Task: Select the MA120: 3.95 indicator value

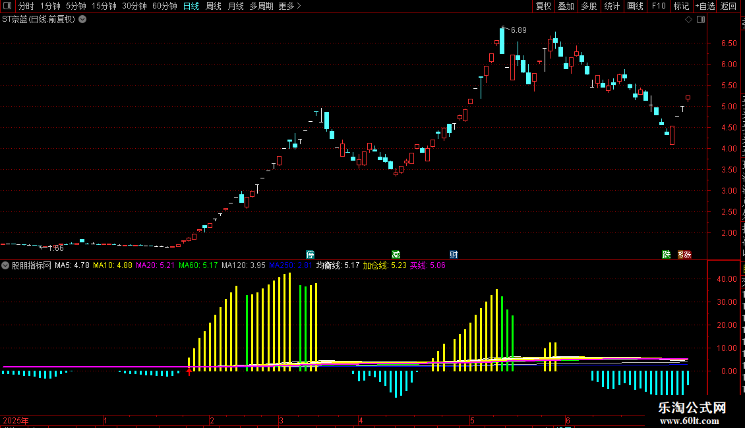Action: 243,266
